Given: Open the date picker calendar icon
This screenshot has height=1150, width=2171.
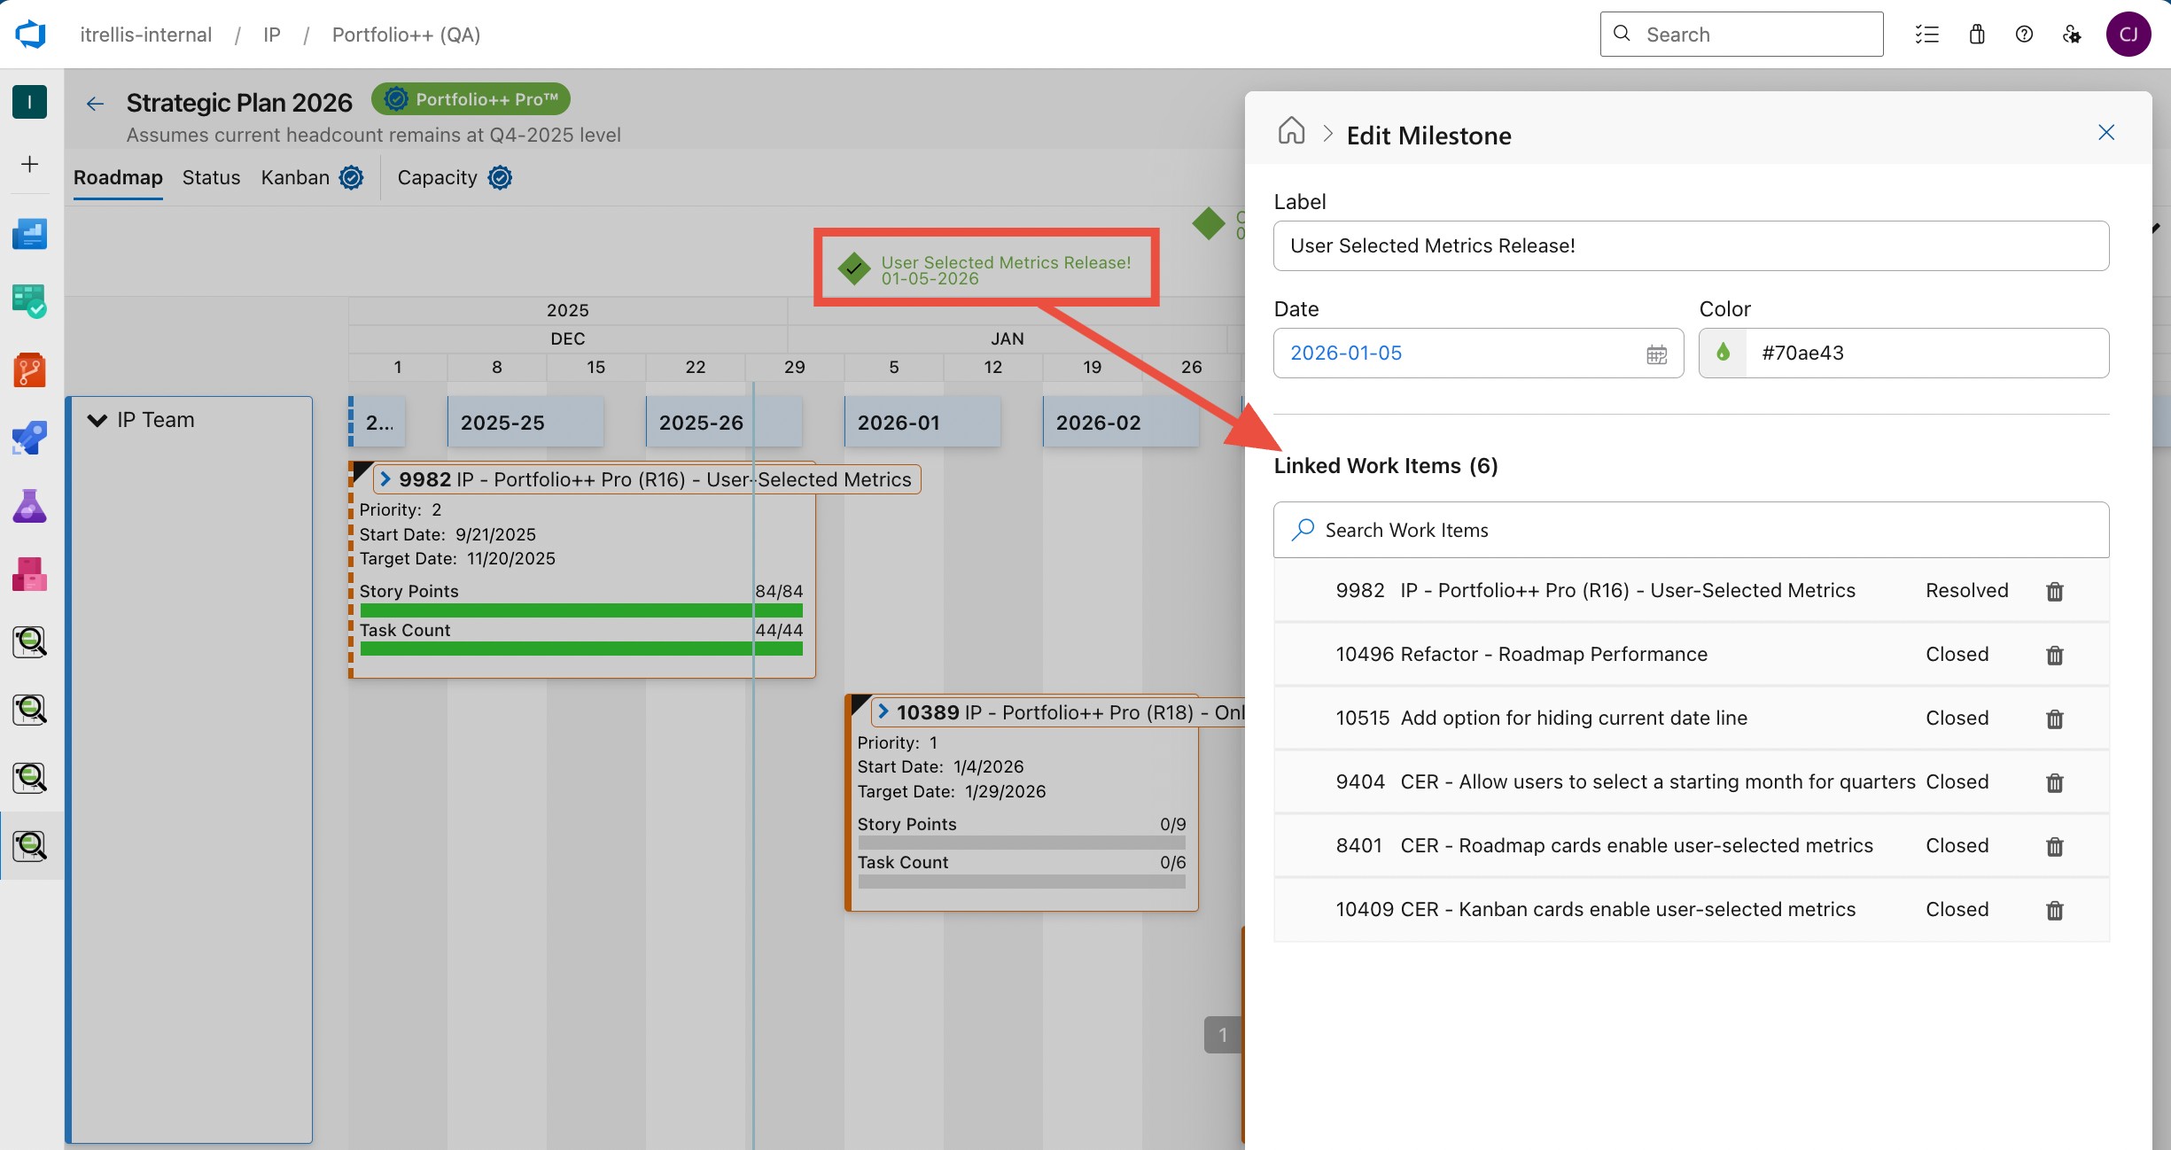Looking at the screenshot, I should point(1656,354).
